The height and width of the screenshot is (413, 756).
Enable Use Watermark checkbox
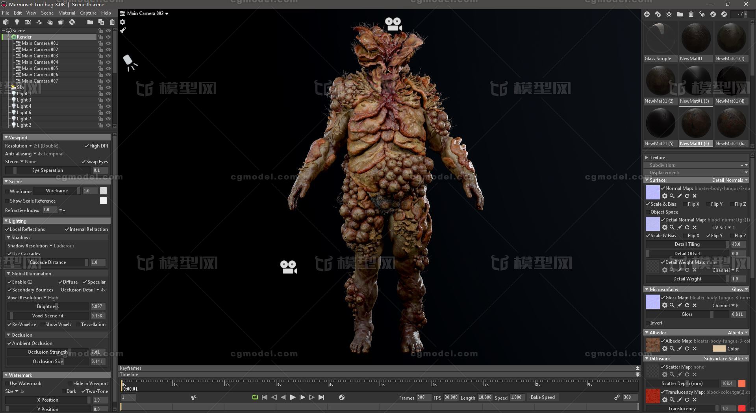pyautogui.click(x=7, y=383)
